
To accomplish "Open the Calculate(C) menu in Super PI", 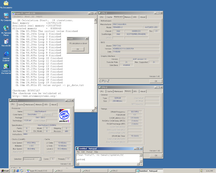I will coord(18,17).
